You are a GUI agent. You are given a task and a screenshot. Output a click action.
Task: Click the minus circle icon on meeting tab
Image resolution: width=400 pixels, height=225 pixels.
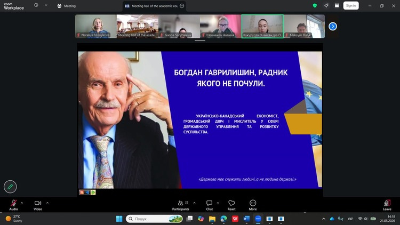click(182, 6)
